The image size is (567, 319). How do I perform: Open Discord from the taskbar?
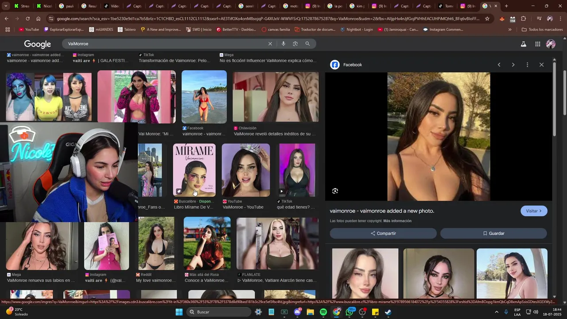(x=298, y=312)
